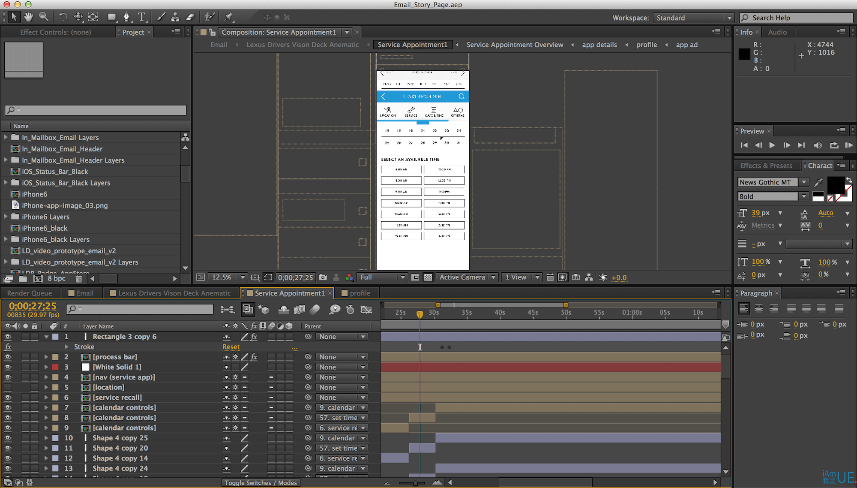Enable motion blur for timeline layers

point(315,310)
